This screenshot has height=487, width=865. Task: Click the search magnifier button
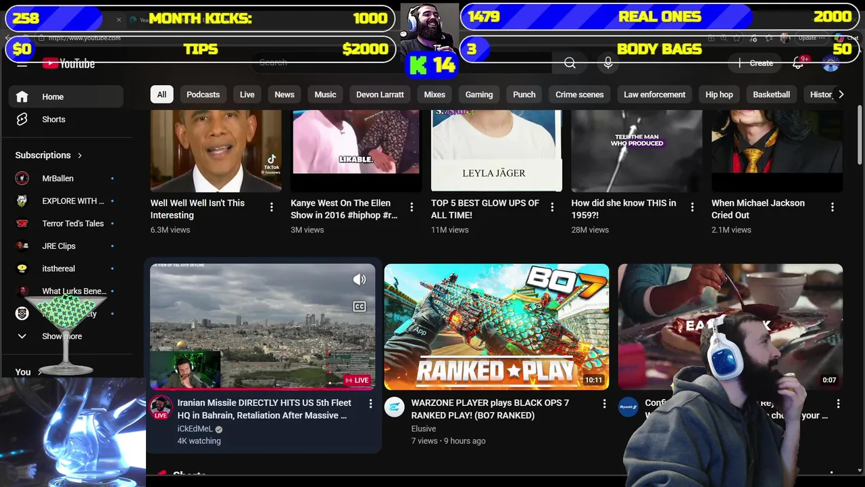570,63
